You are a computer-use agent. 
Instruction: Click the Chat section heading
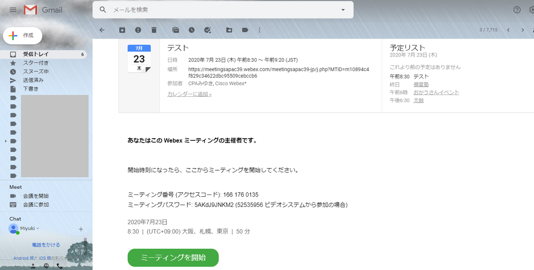15,219
